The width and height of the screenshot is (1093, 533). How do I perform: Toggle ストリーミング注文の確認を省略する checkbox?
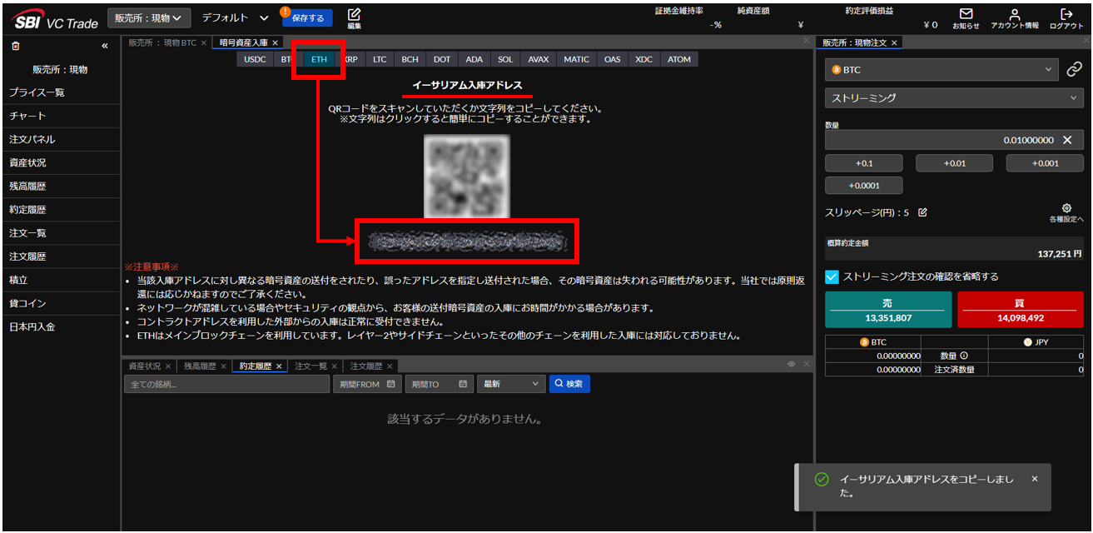[x=832, y=276]
